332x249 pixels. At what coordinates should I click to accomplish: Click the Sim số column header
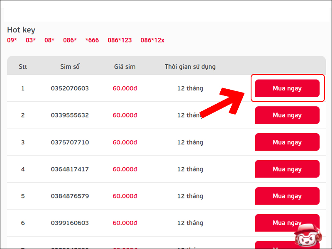coord(69,67)
